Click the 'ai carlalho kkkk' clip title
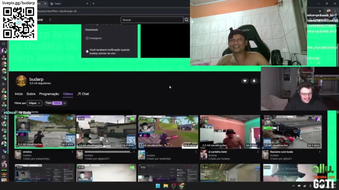Screen dimensions: 339x190 point(217,152)
